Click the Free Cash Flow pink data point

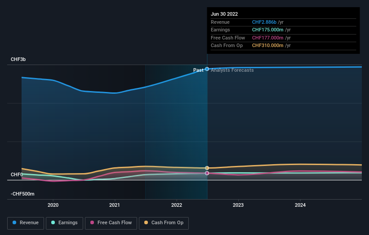[x=207, y=173]
